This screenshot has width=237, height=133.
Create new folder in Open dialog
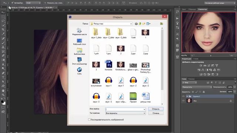pos(144,24)
